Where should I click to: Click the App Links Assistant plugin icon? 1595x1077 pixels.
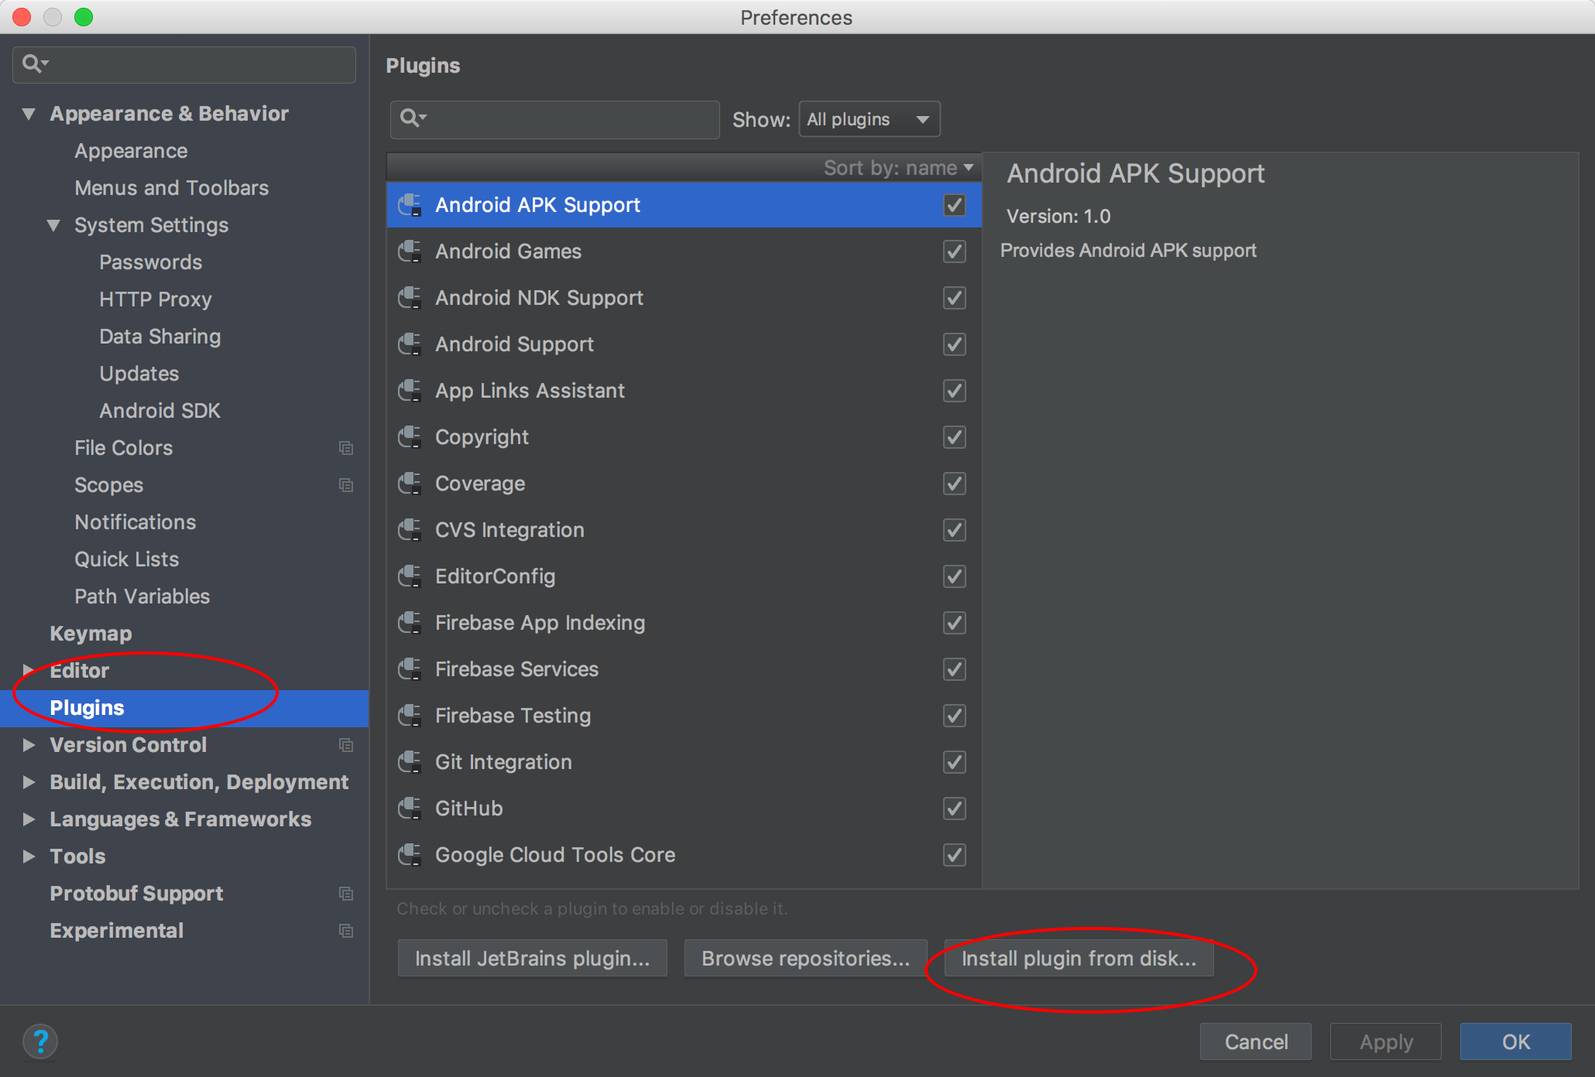coord(410,391)
